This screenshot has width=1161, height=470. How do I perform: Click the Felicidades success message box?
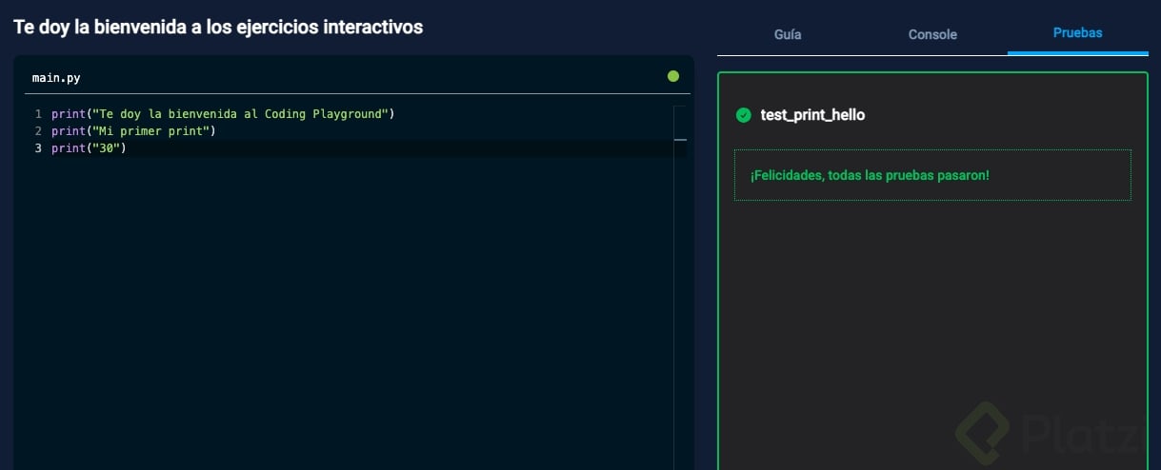point(932,175)
